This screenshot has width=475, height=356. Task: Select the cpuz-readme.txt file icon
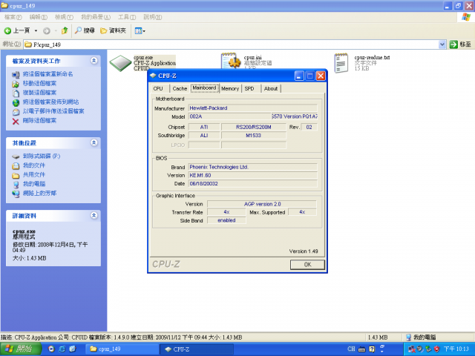(x=341, y=63)
